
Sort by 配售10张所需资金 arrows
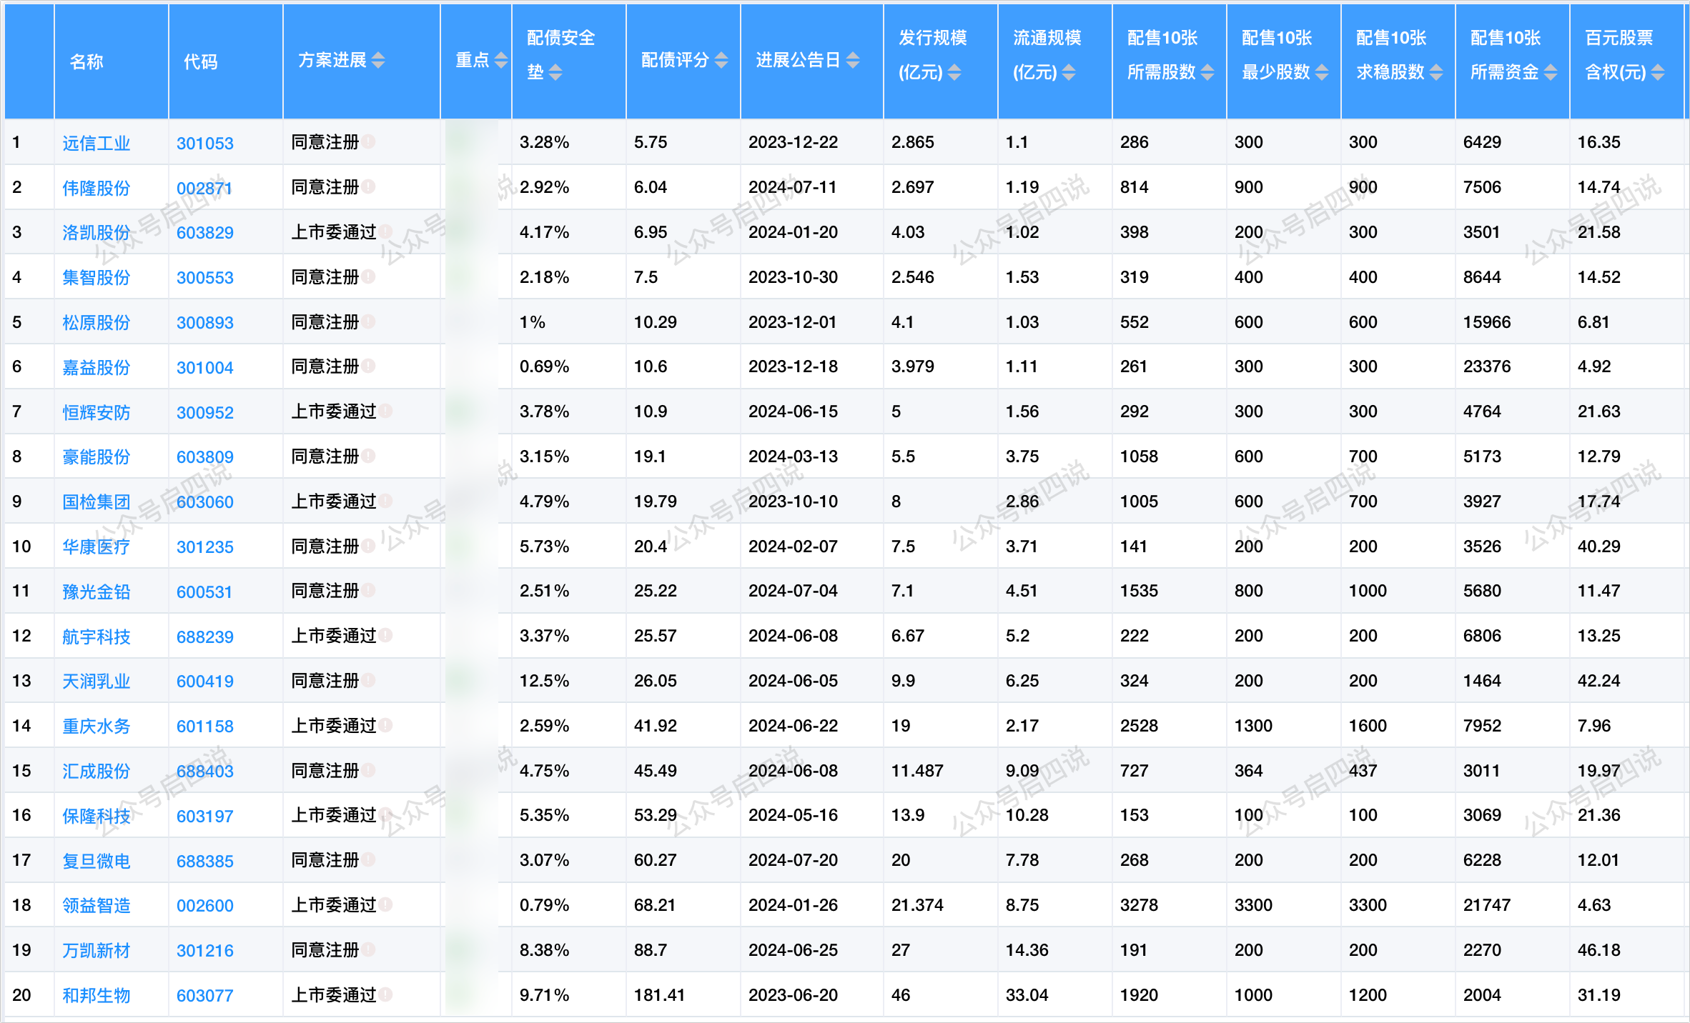point(1551,72)
